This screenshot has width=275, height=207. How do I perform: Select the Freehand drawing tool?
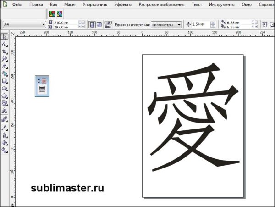5,66
